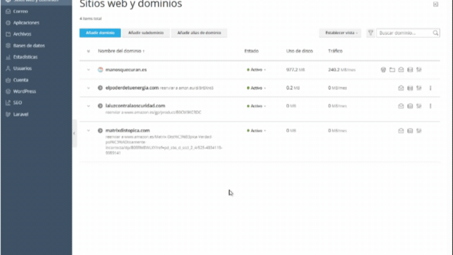Image resolution: width=453 pixels, height=255 pixels.
Task: Open three-dot menu for laluzcontralaoscuridad.com
Action: point(431,106)
